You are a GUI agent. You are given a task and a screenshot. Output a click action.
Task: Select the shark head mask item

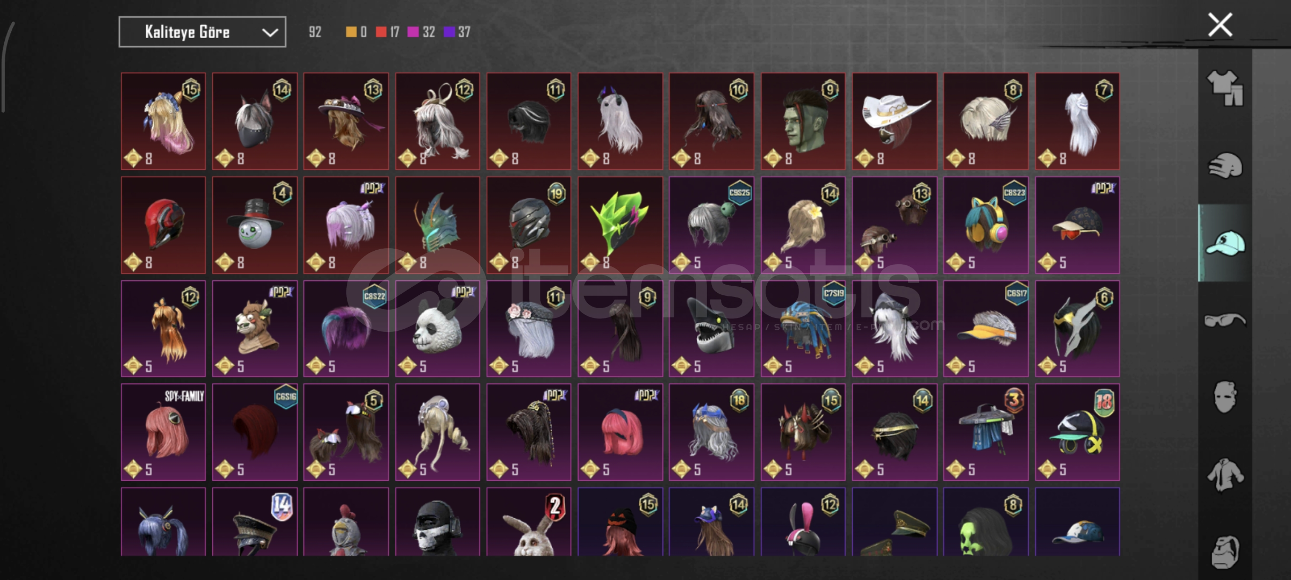click(712, 329)
